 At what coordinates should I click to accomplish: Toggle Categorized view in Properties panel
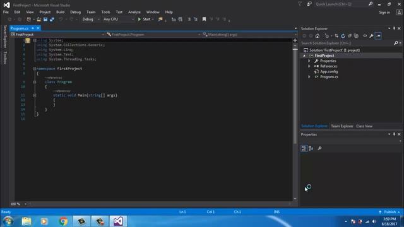coord(304,149)
